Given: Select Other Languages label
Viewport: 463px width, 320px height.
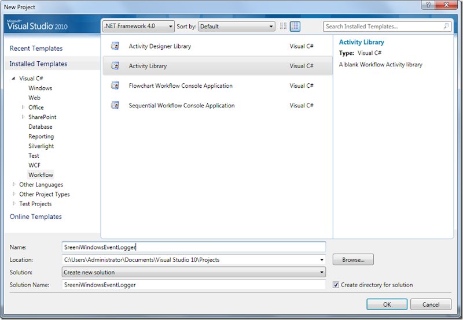Looking at the screenshot, I should pyautogui.click(x=41, y=184).
